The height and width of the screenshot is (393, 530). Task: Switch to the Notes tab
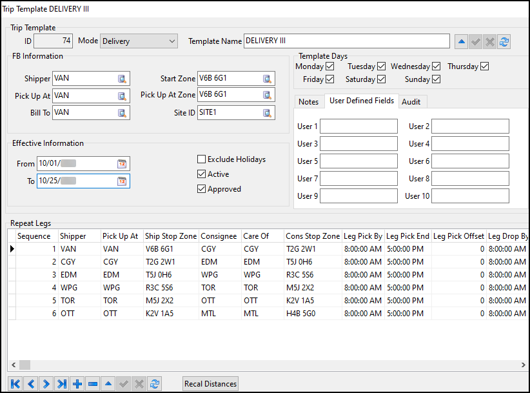pos(309,101)
